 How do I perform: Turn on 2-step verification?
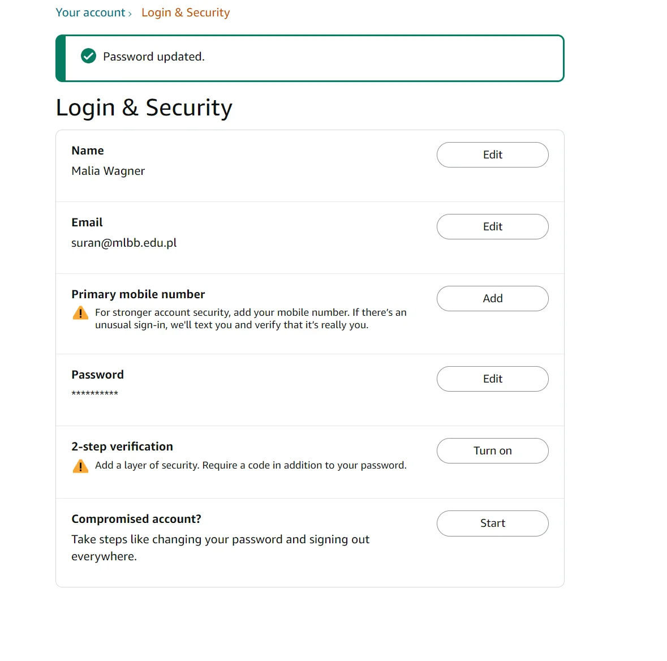492,451
